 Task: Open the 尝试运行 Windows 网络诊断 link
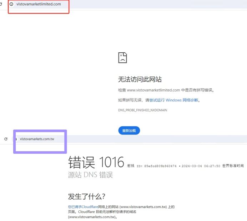(173, 100)
